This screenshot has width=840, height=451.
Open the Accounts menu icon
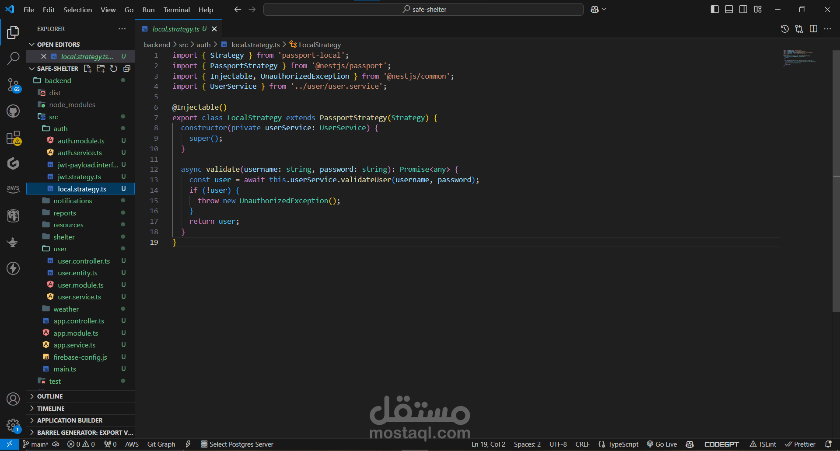click(13, 399)
